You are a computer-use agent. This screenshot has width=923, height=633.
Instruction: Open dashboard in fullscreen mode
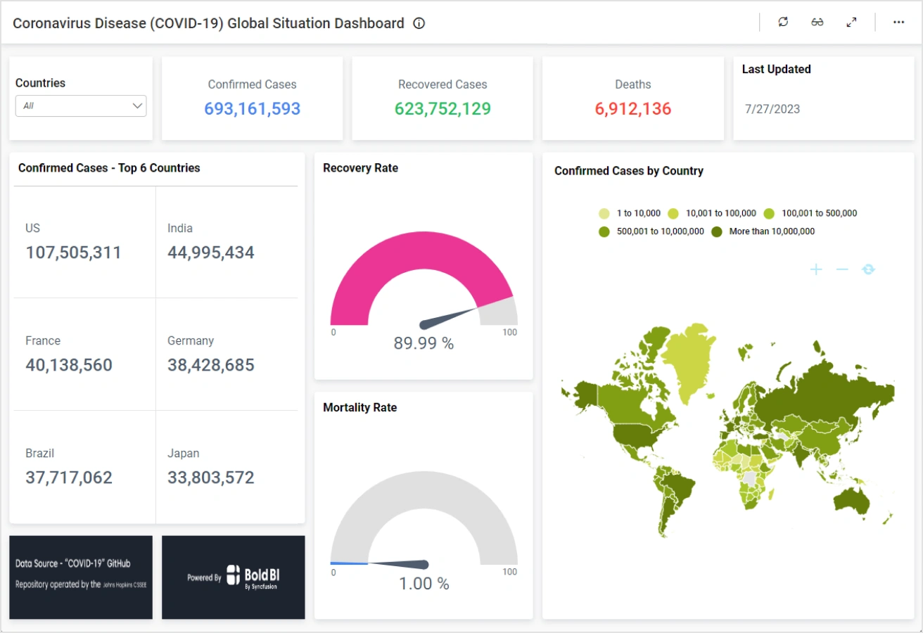coord(851,23)
